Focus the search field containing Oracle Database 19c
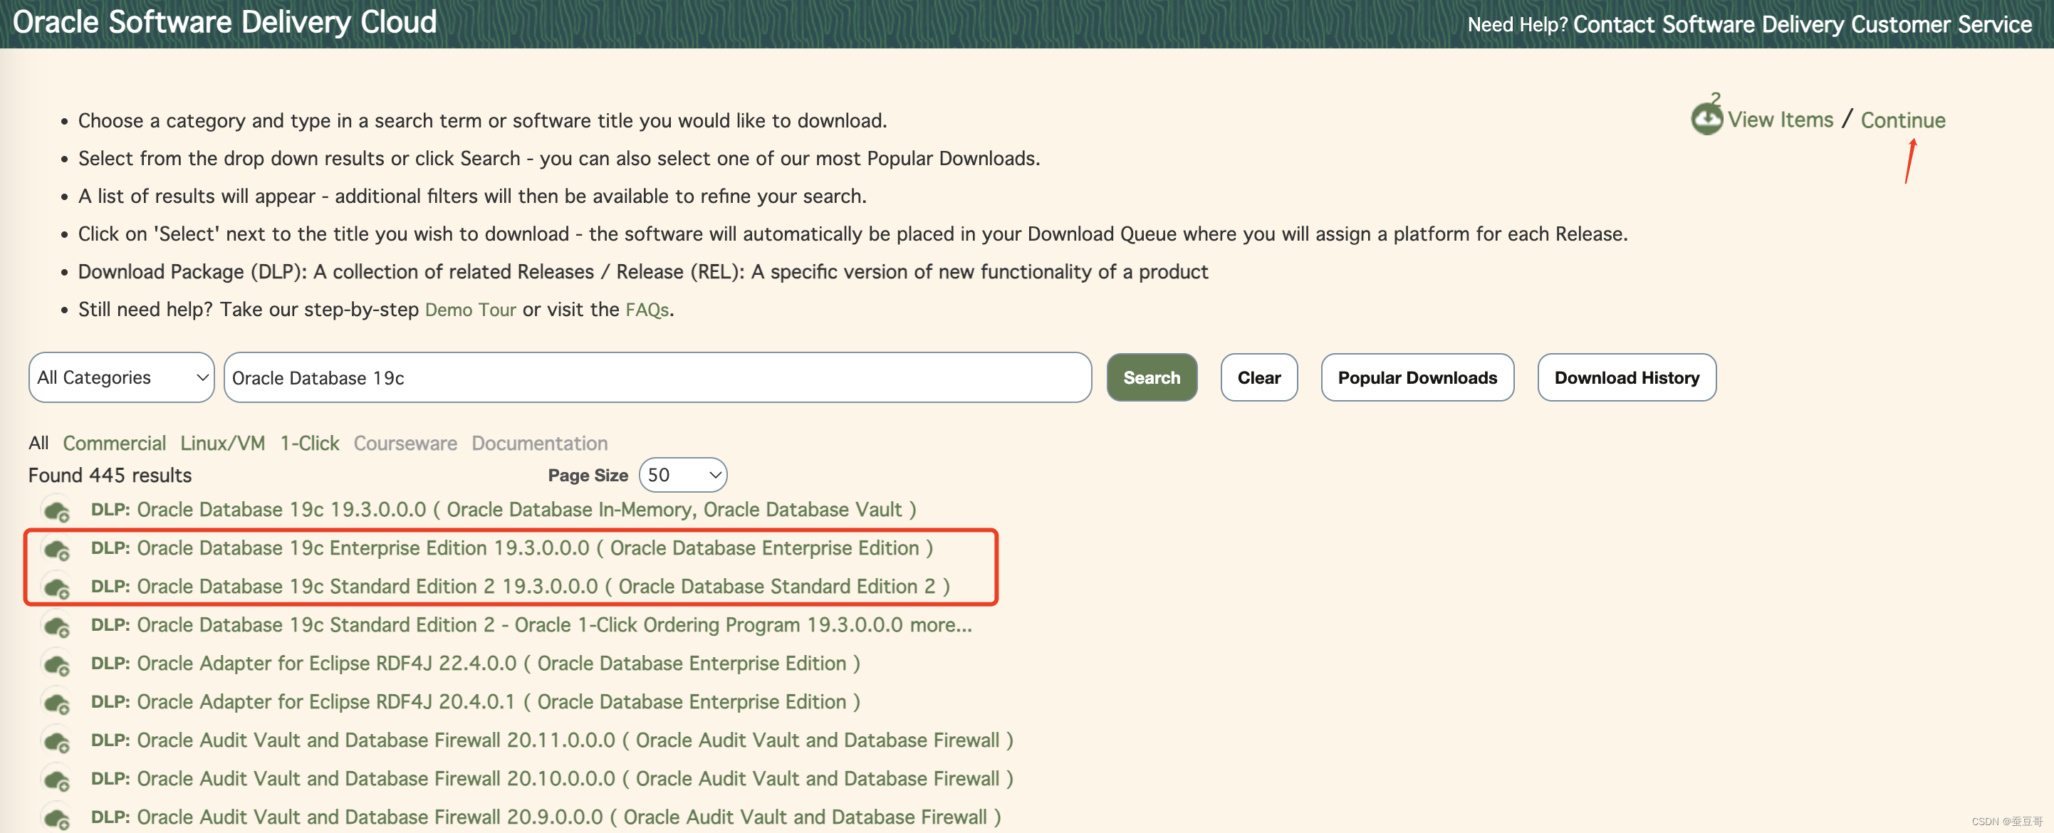This screenshot has width=2054, height=833. (x=657, y=377)
